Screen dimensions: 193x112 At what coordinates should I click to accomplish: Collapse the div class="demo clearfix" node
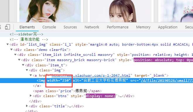point(11,49)
